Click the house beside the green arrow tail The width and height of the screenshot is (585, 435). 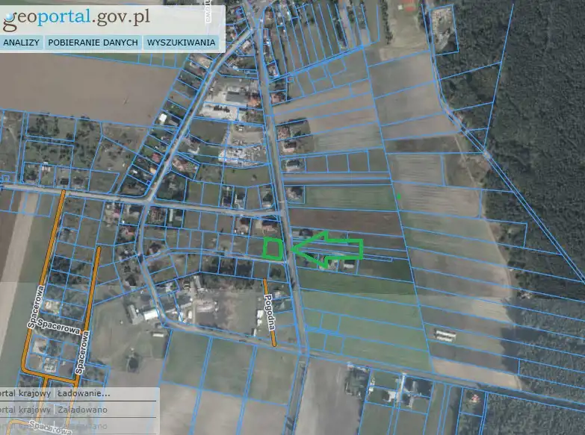coord(348,264)
